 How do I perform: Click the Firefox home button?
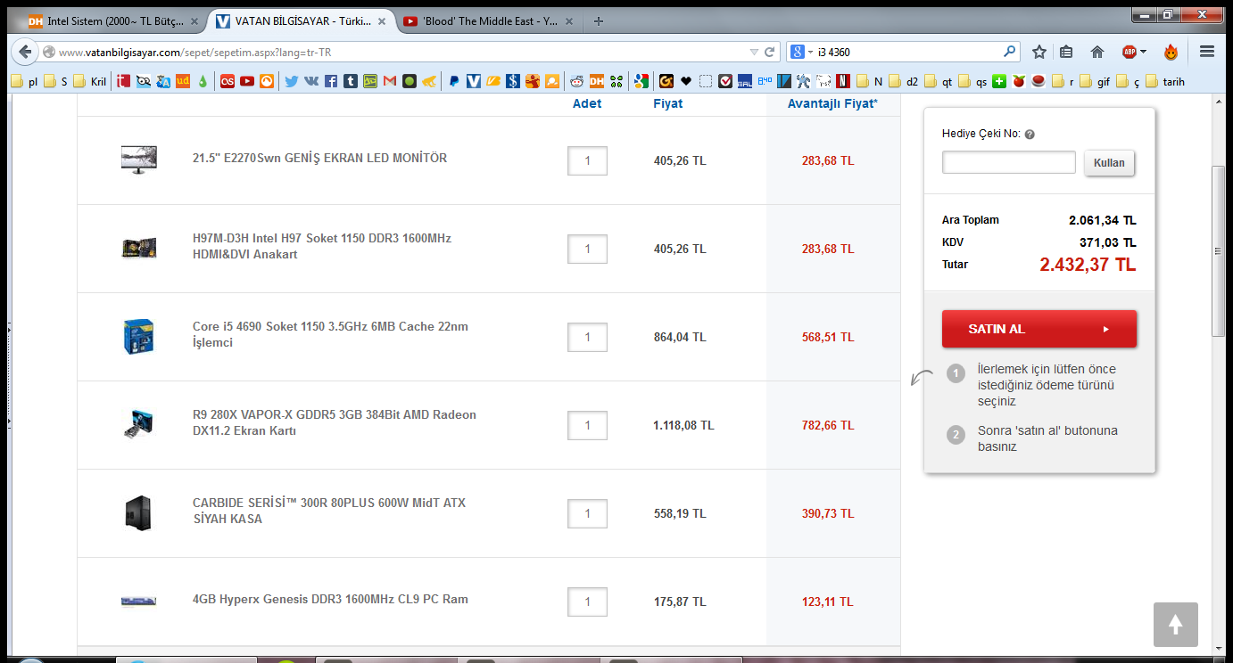1097,52
